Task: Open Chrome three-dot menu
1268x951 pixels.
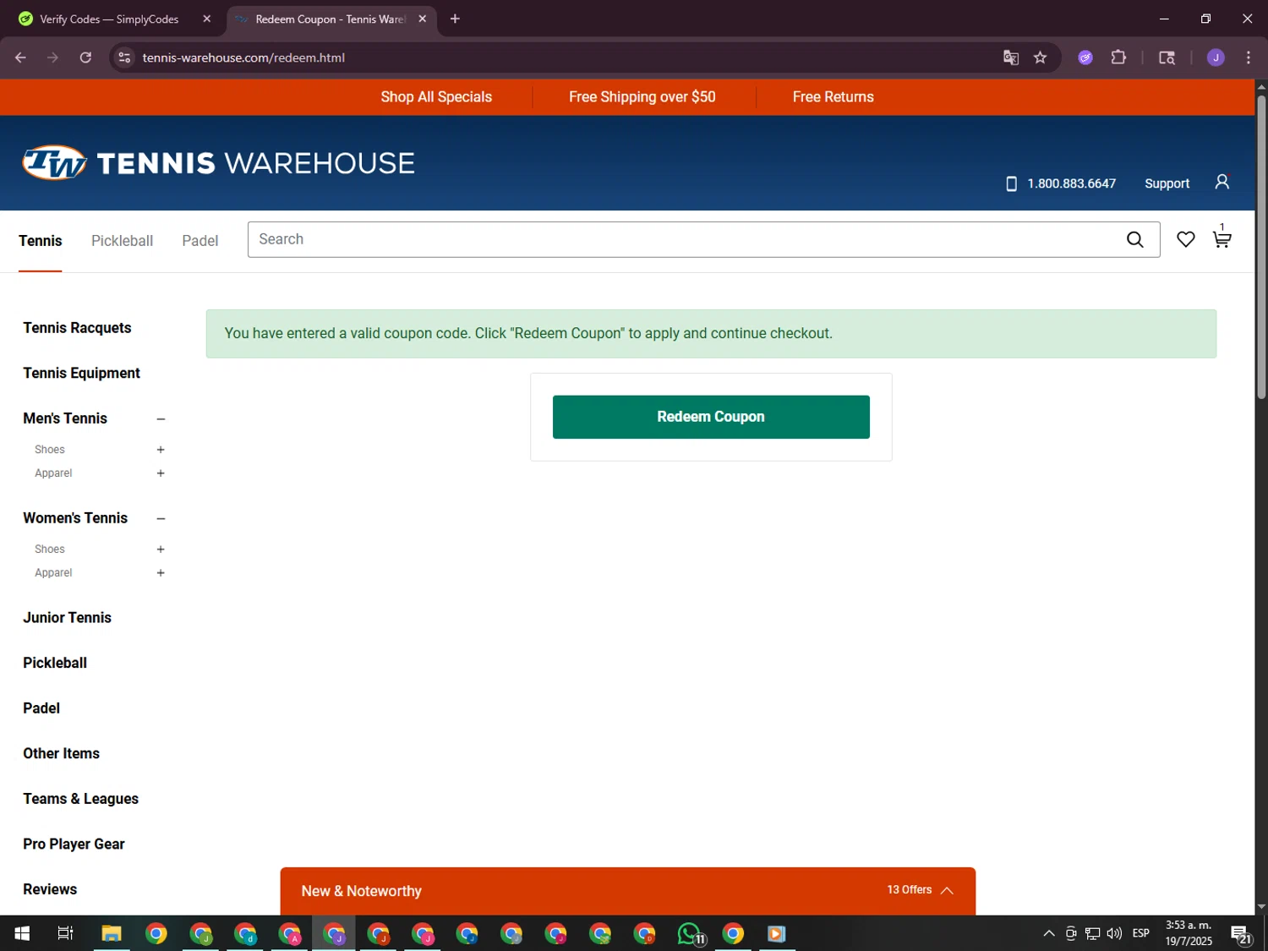Action: pos(1248,57)
